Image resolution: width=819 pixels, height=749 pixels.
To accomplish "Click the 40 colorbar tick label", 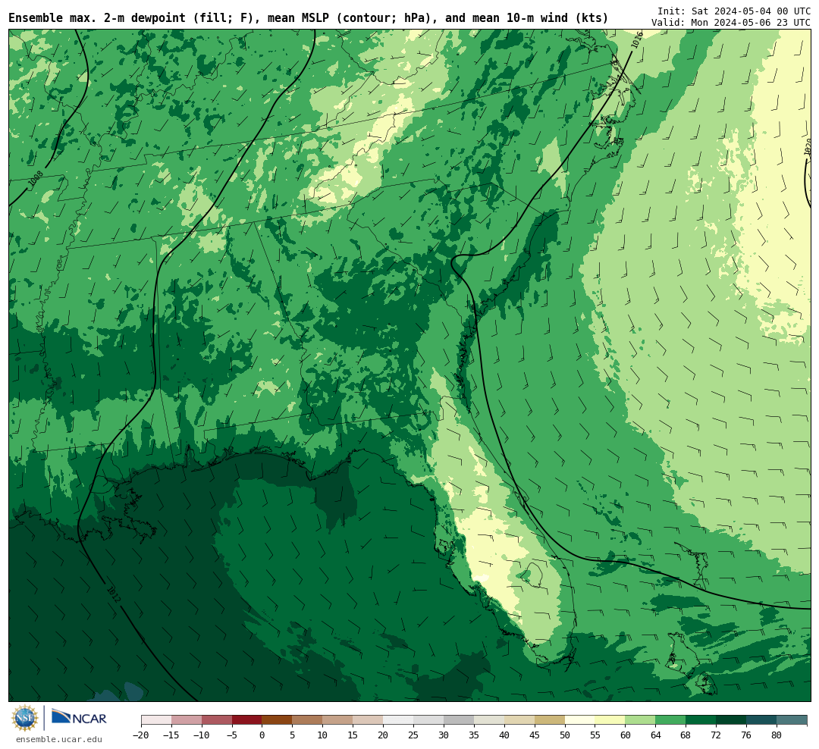I will point(504,735).
